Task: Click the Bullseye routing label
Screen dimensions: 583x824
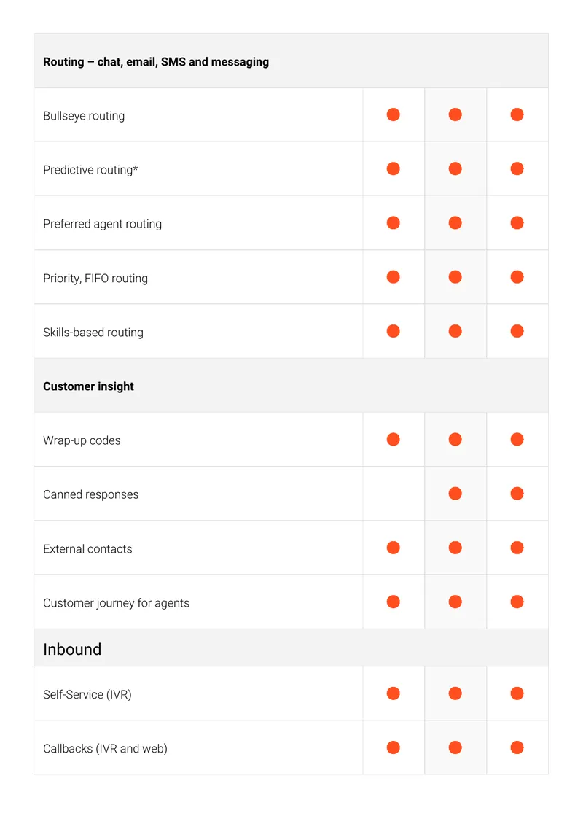Action: click(x=84, y=116)
